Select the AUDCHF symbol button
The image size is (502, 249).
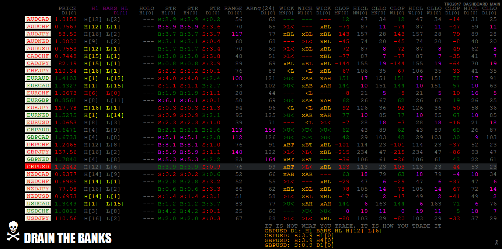coord(38,26)
